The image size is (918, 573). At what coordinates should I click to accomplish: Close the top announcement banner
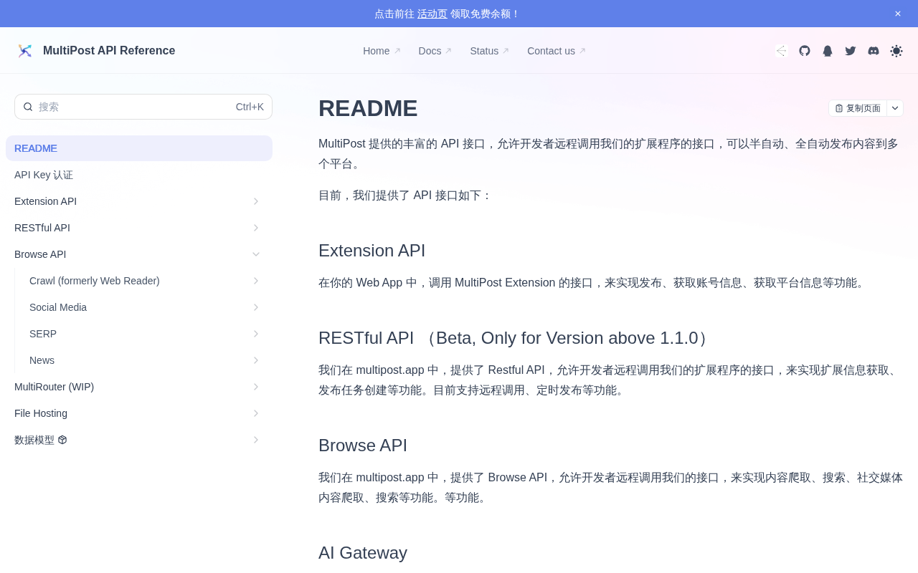[898, 14]
